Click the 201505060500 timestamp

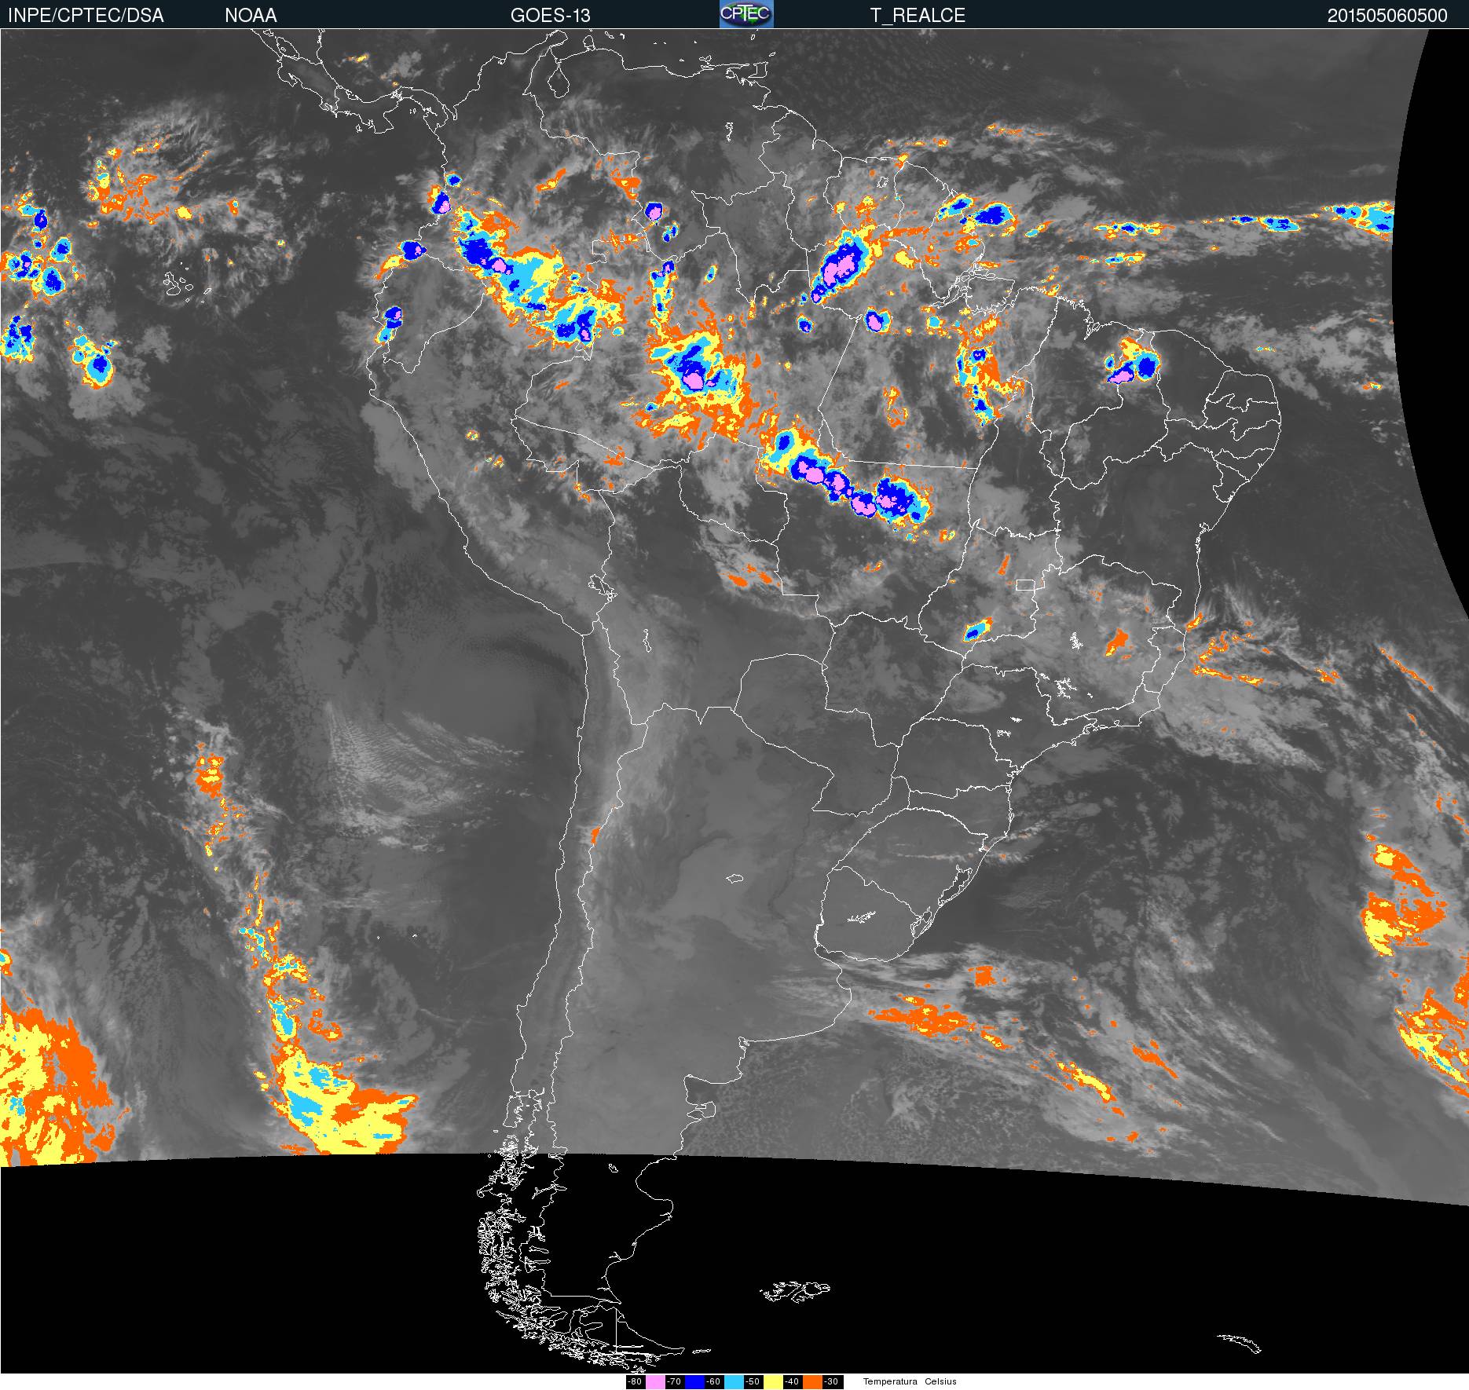tap(1387, 15)
